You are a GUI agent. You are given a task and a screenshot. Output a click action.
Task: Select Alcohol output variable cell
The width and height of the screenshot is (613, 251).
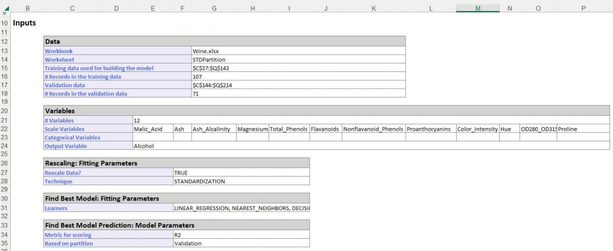[x=152, y=146]
